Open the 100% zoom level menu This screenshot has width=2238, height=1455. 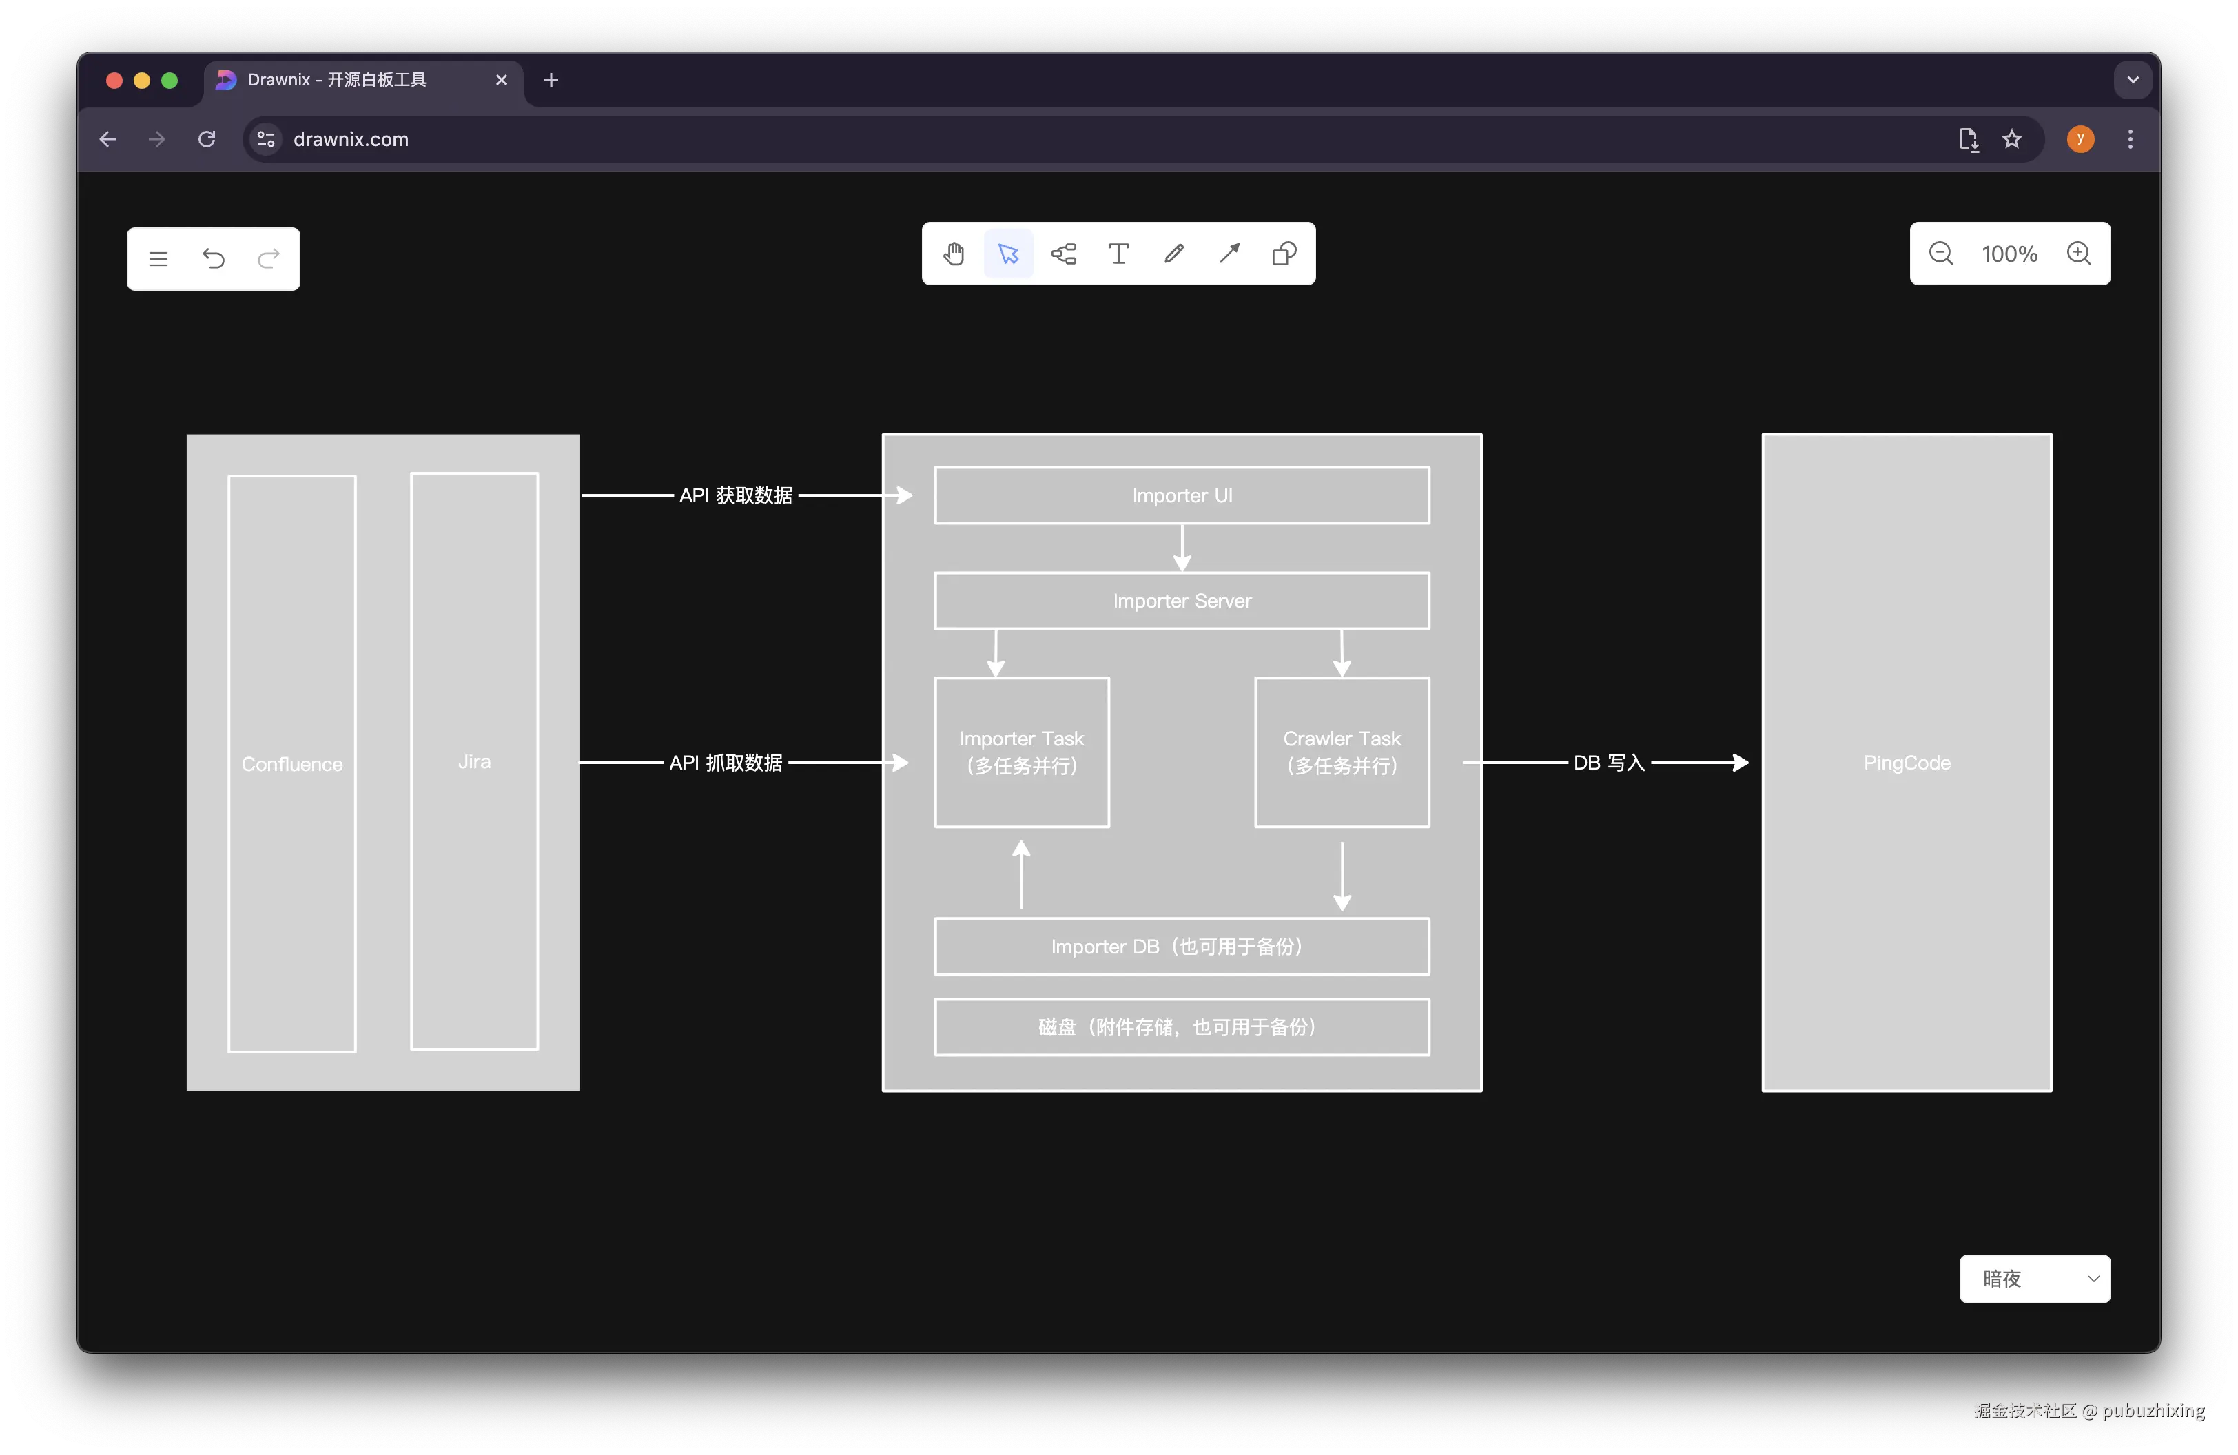[x=2009, y=254]
